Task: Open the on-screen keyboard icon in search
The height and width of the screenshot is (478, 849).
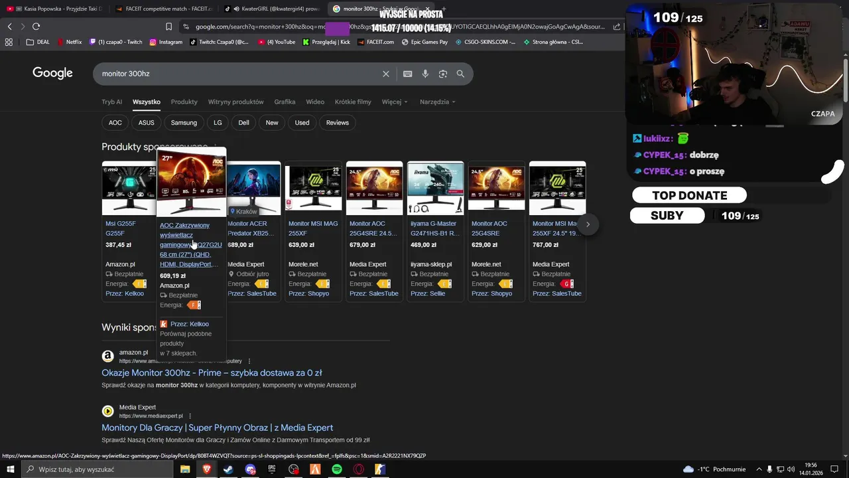Action: (x=407, y=74)
